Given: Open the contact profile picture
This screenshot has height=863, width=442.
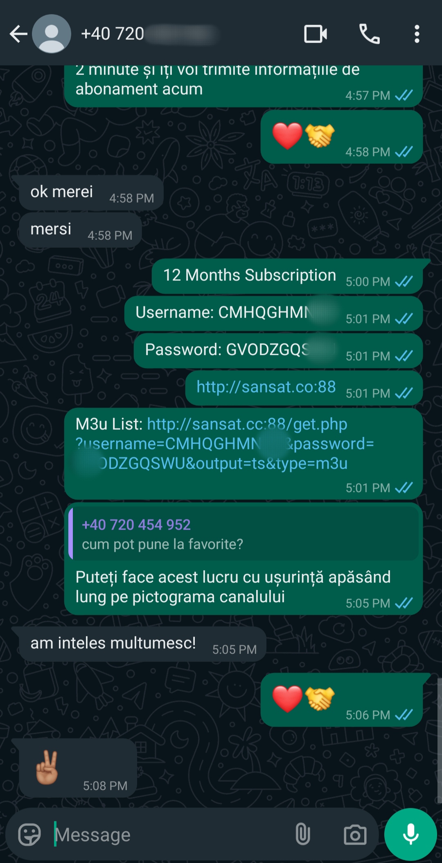Looking at the screenshot, I should (52, 34).
